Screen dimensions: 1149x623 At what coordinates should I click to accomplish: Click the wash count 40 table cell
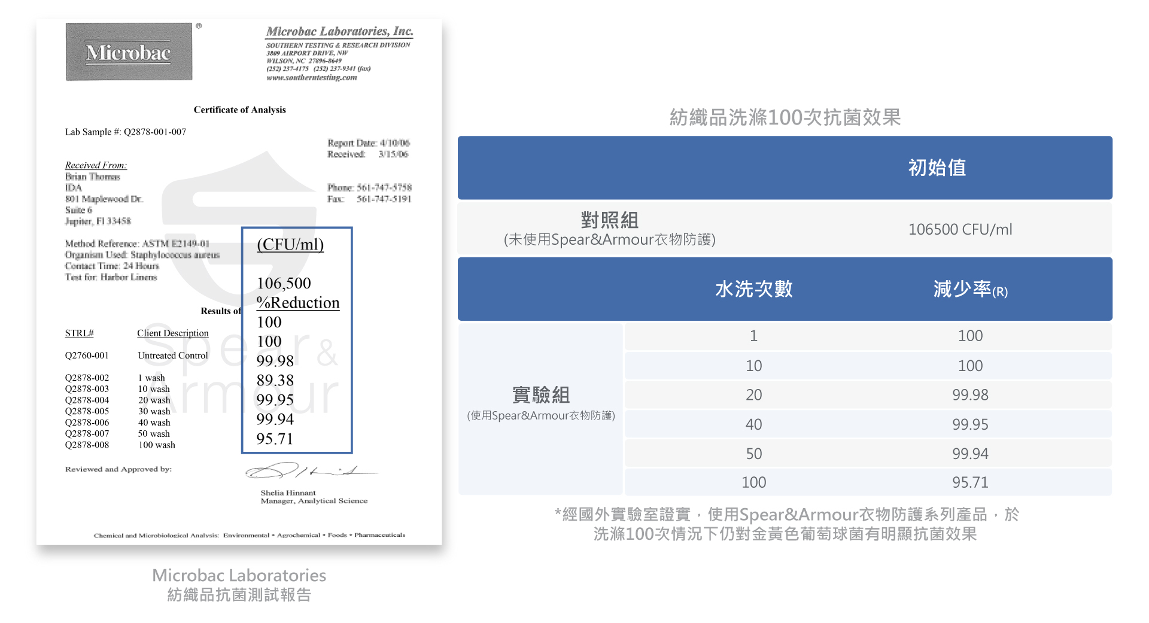(753, 424)
